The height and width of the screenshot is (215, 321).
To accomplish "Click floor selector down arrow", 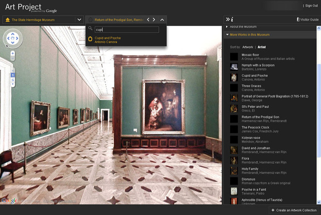I will [x=13, y=84].
